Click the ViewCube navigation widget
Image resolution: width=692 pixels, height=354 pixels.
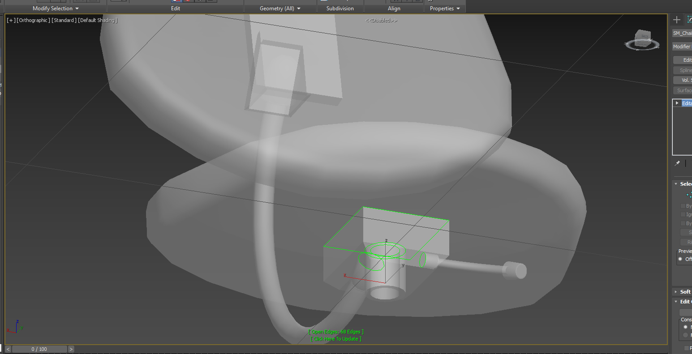tap(643, 39)
